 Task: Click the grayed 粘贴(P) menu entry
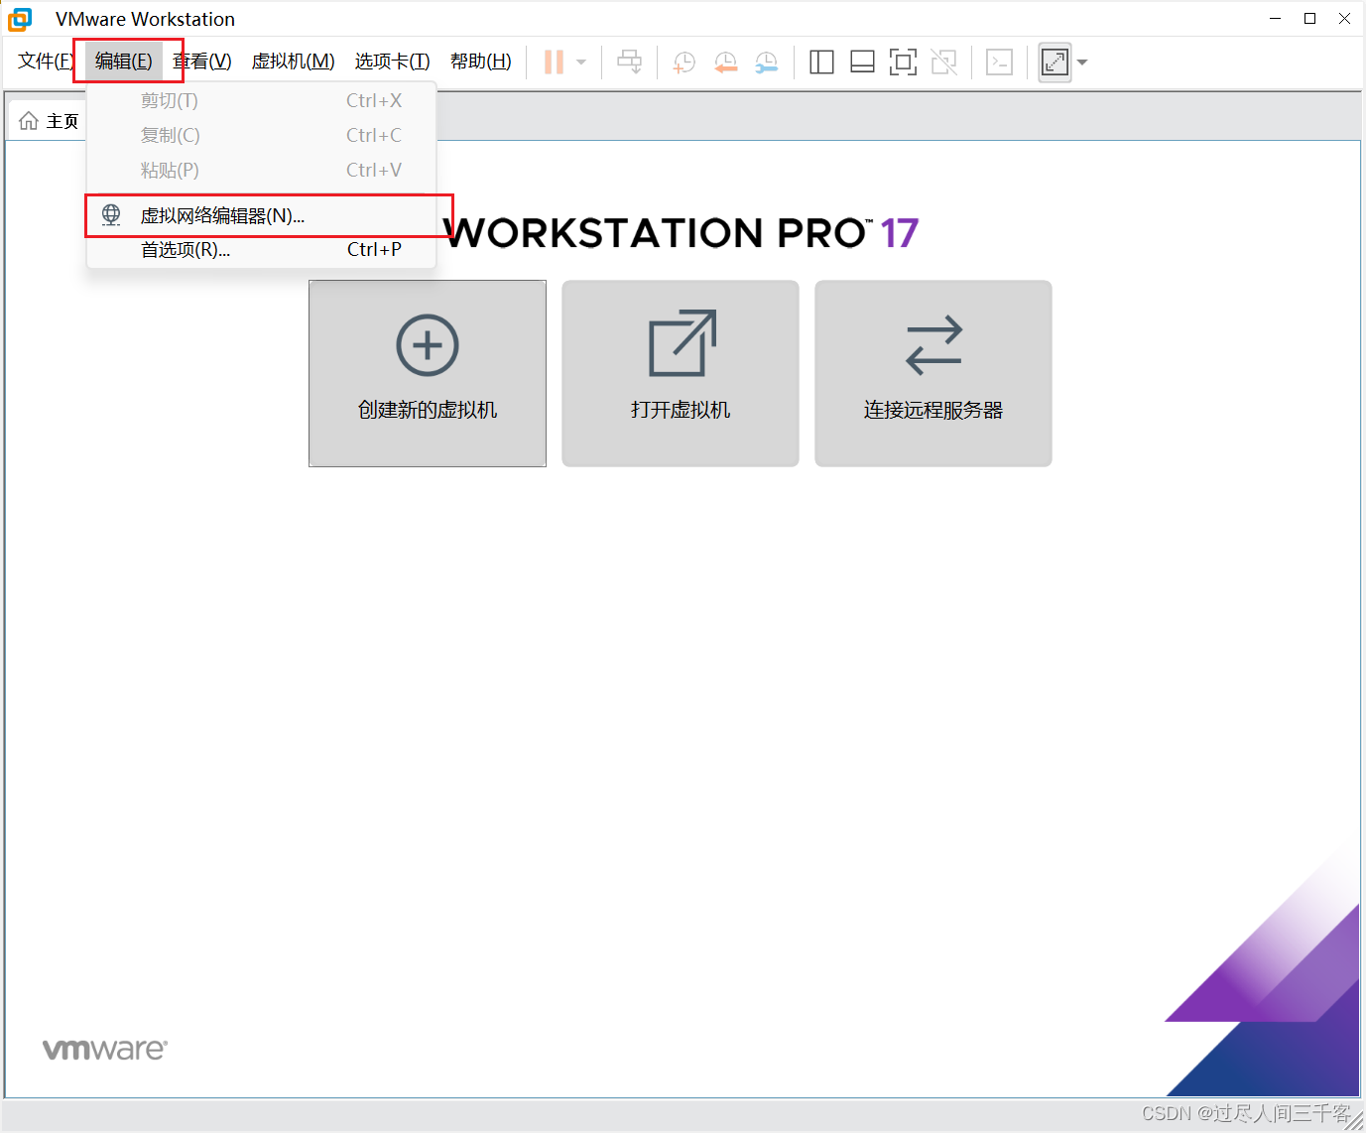(262, 171)
